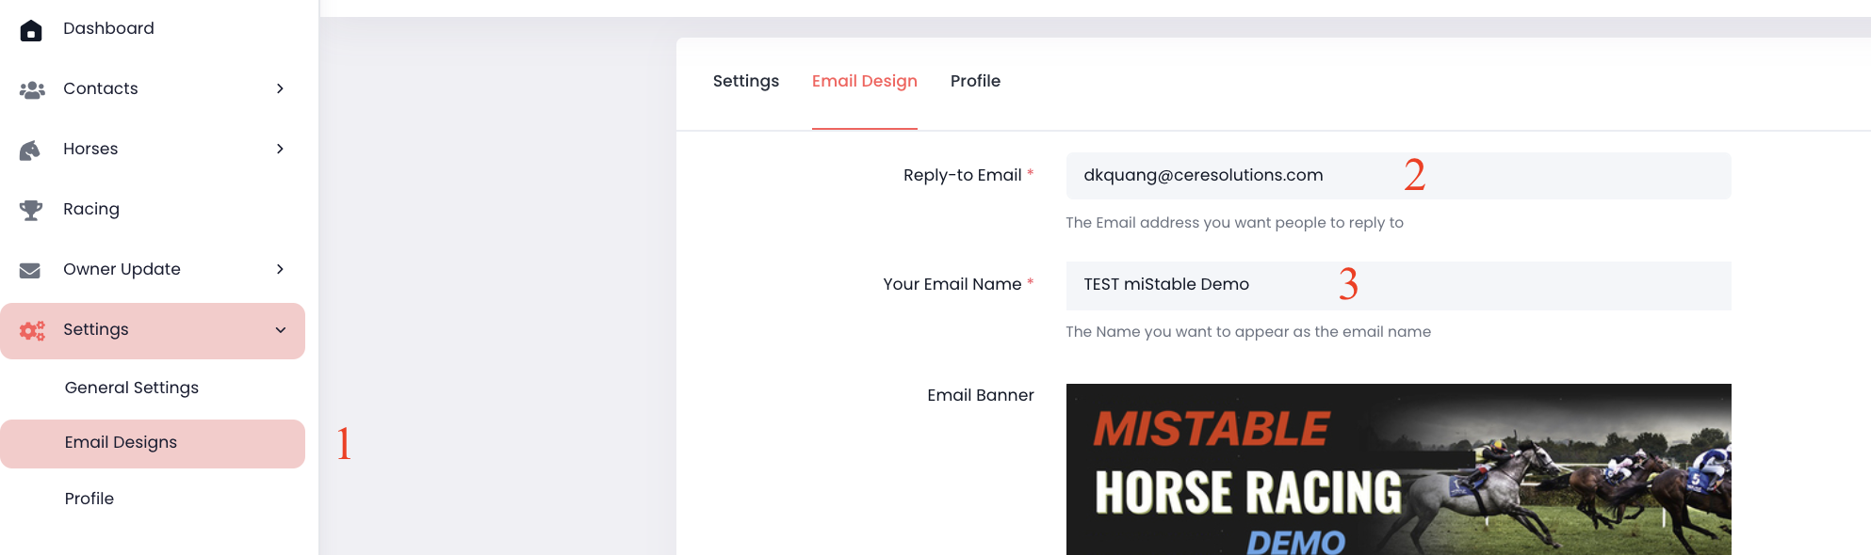
Task: Select the Email Design tab
Action: [864, 82]
